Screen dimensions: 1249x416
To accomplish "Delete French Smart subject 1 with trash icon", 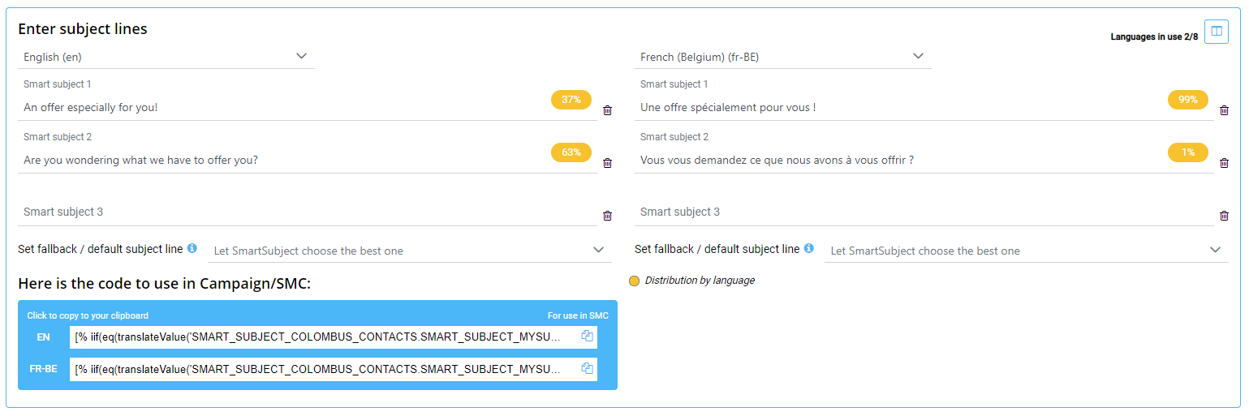I will click(x=1224, y=110).
